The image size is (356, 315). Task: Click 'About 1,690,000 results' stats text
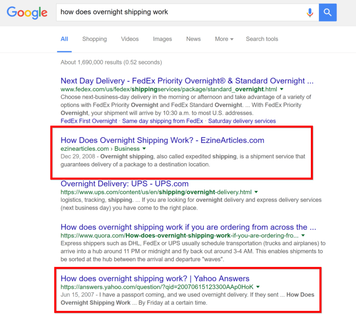pos(111,62)
